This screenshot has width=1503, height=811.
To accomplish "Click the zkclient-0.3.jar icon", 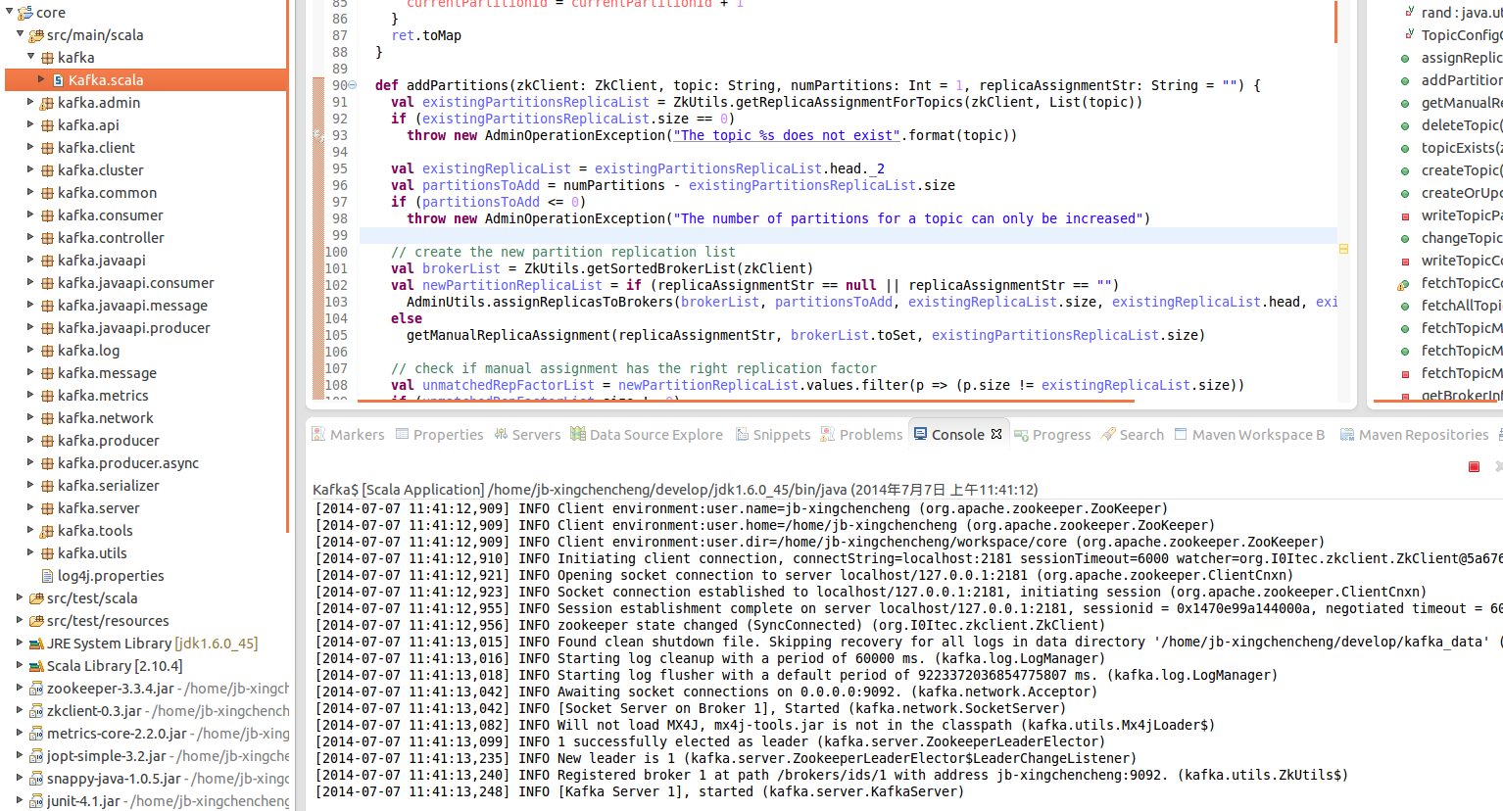I will [x=36, y=710].
